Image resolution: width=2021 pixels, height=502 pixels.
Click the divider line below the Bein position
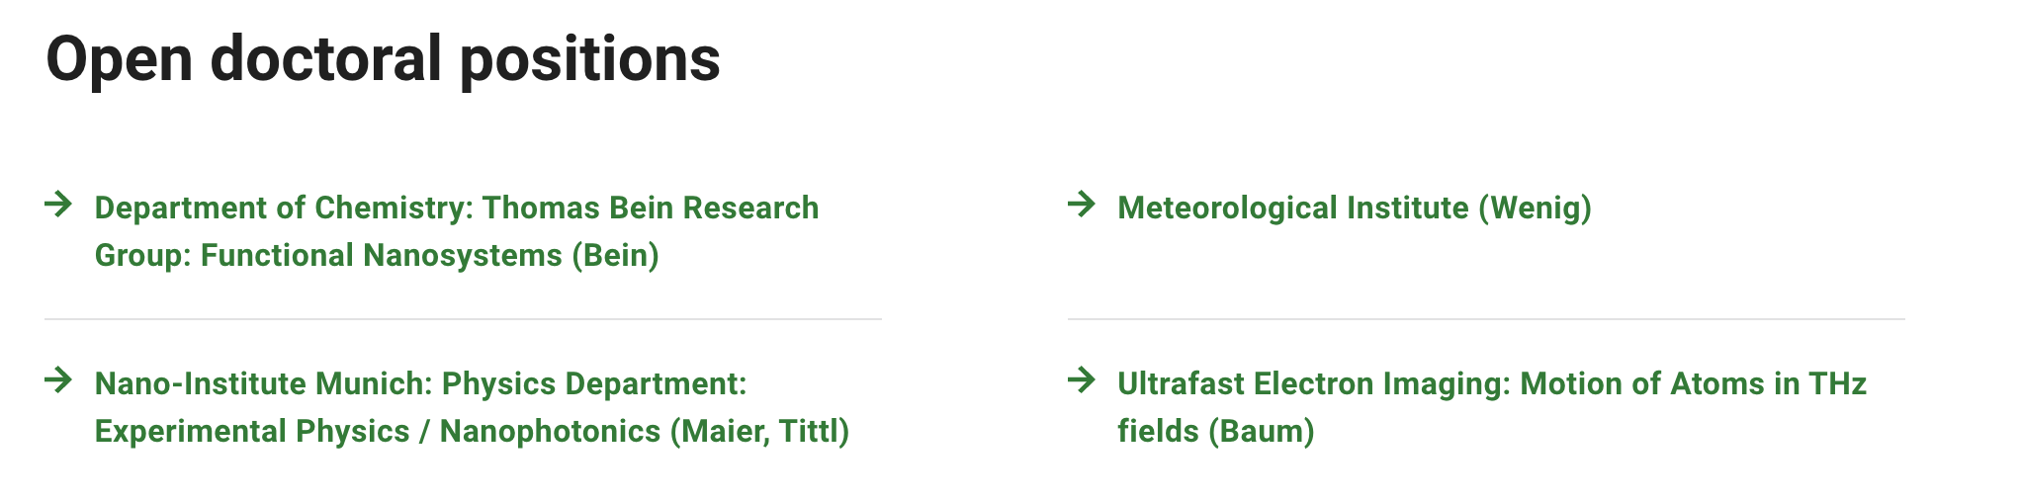(x=463, y=319)
